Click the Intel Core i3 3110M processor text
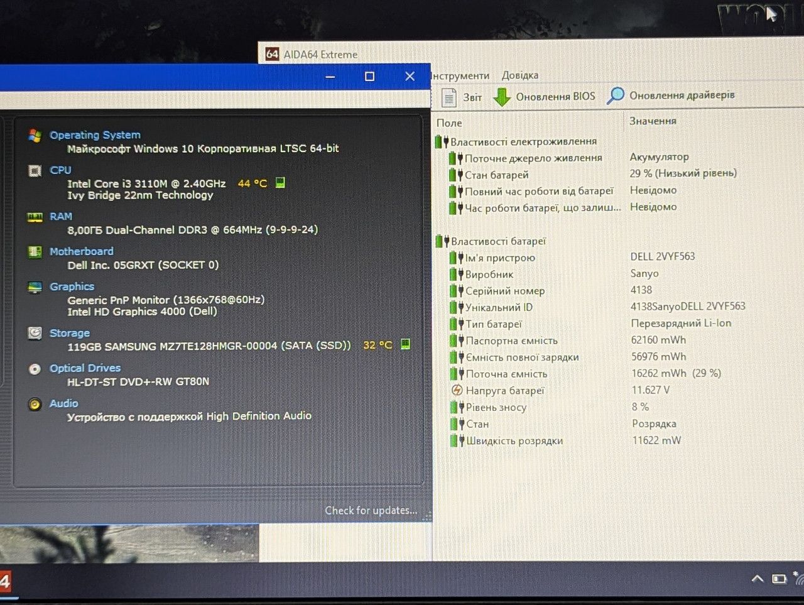Screen dimensions: 804x605 coord(146,183)
